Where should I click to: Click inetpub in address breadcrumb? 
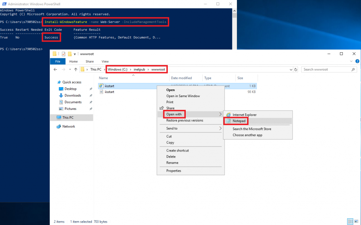[139, 70]
